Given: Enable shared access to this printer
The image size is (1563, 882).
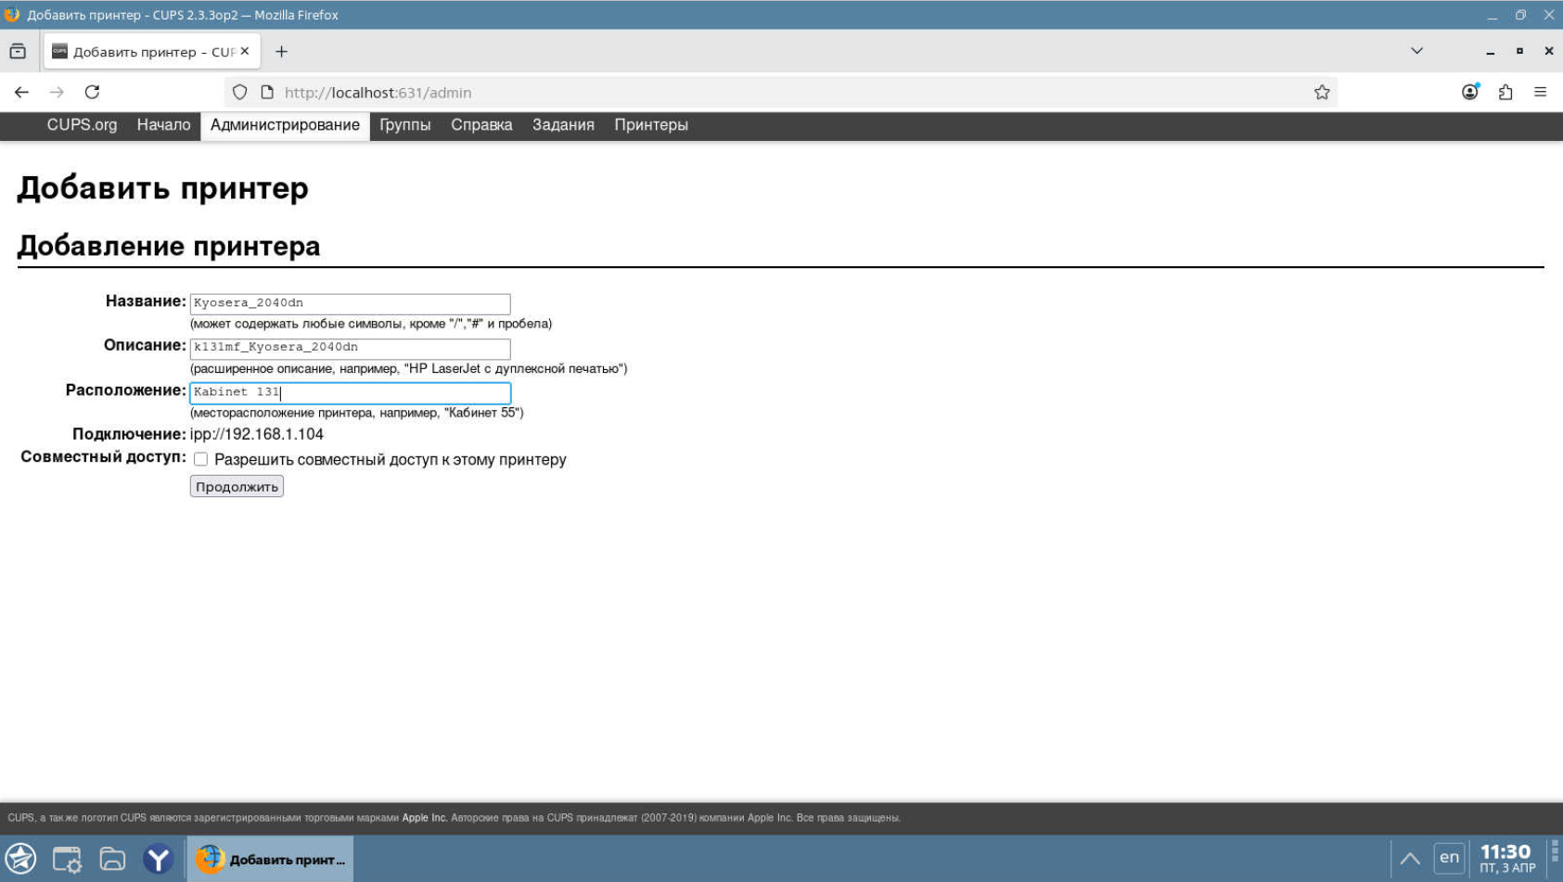Looking at the screenshot, I should [200, 459].
